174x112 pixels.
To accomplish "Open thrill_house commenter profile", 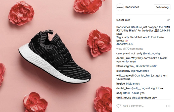I will click(x=124, y=98).
